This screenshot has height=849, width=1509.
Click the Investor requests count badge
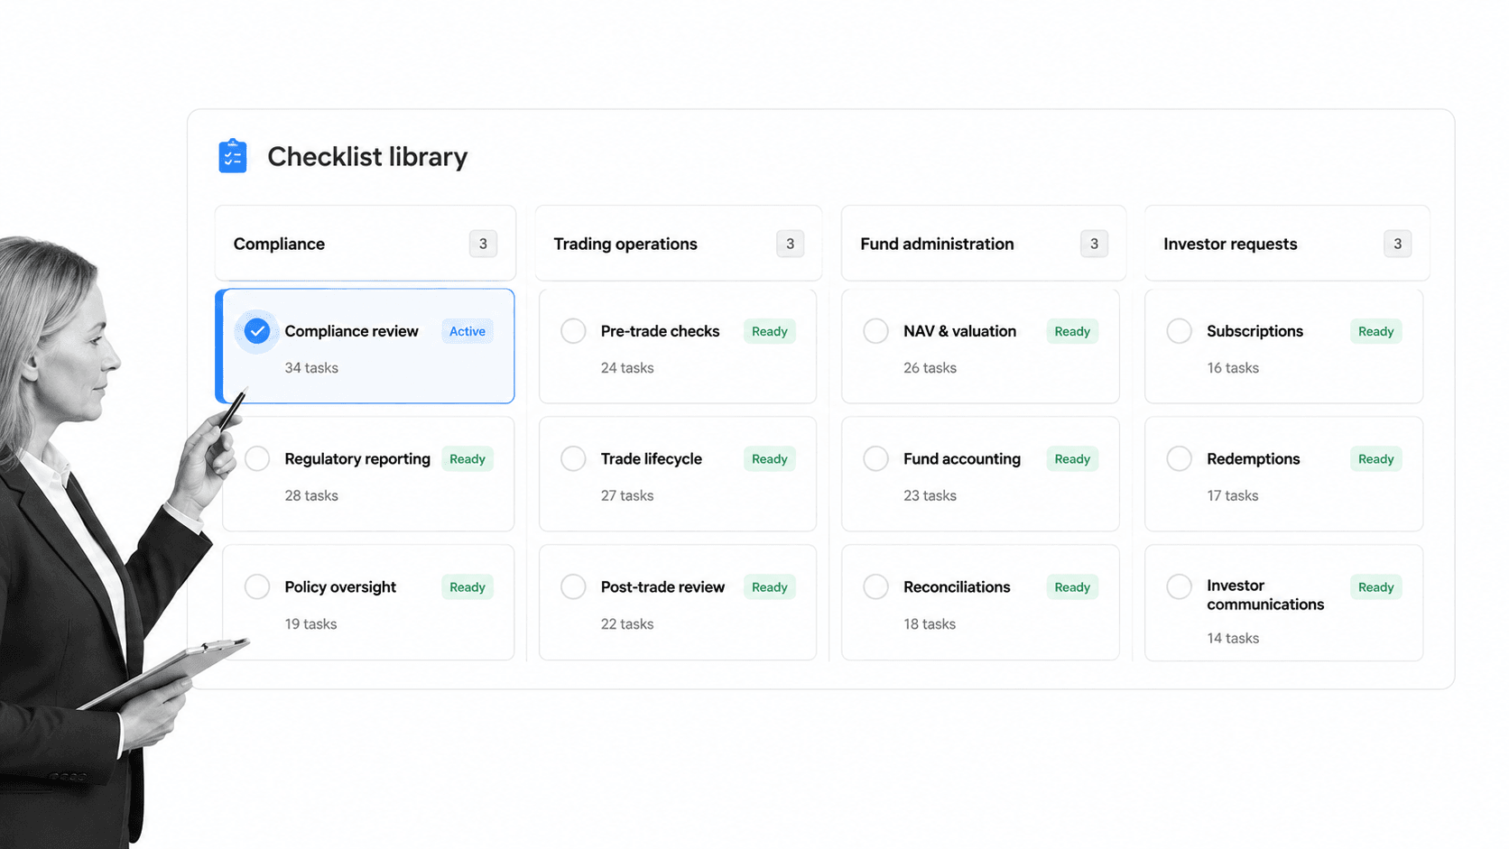coord(1397,244)
